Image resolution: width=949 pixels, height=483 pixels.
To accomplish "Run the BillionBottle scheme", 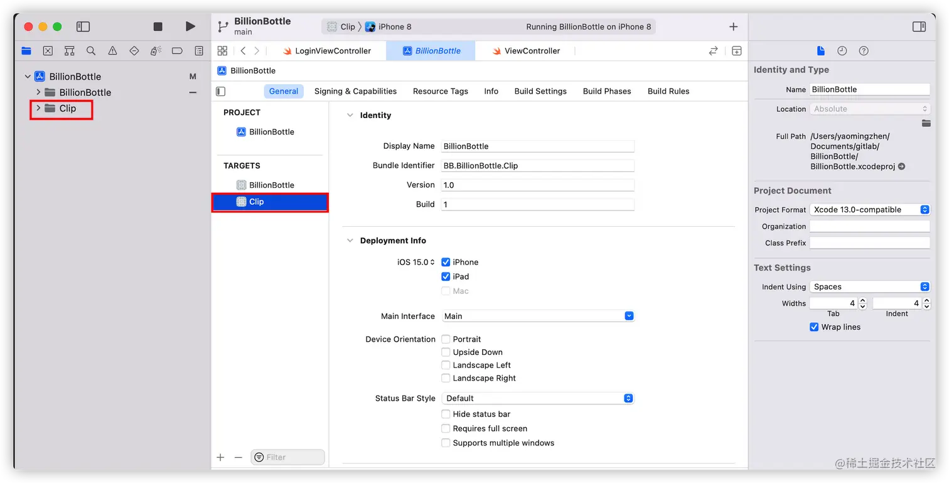I will [190, 26].
